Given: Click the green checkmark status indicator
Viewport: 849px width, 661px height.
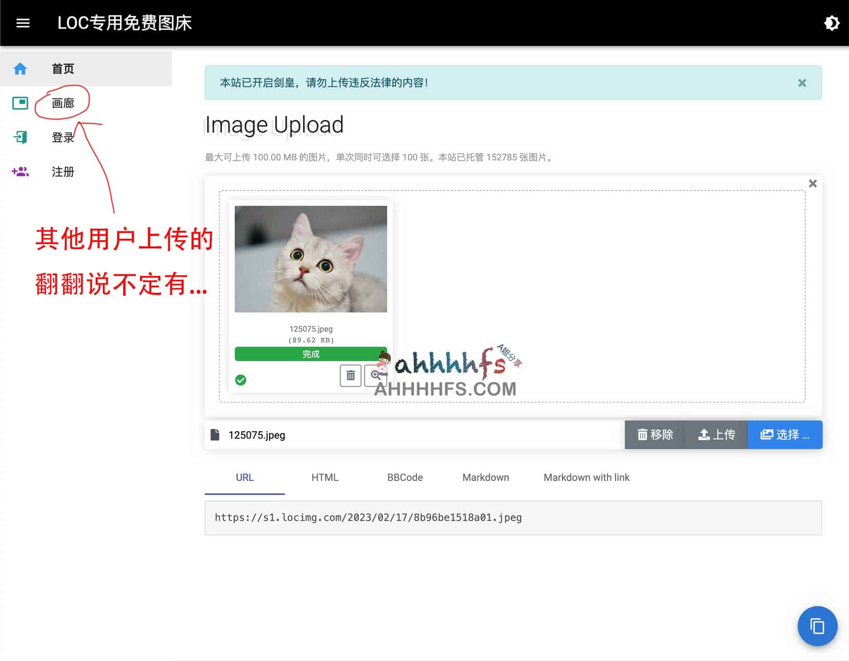Looking at the screenshot, I should 242,379.
